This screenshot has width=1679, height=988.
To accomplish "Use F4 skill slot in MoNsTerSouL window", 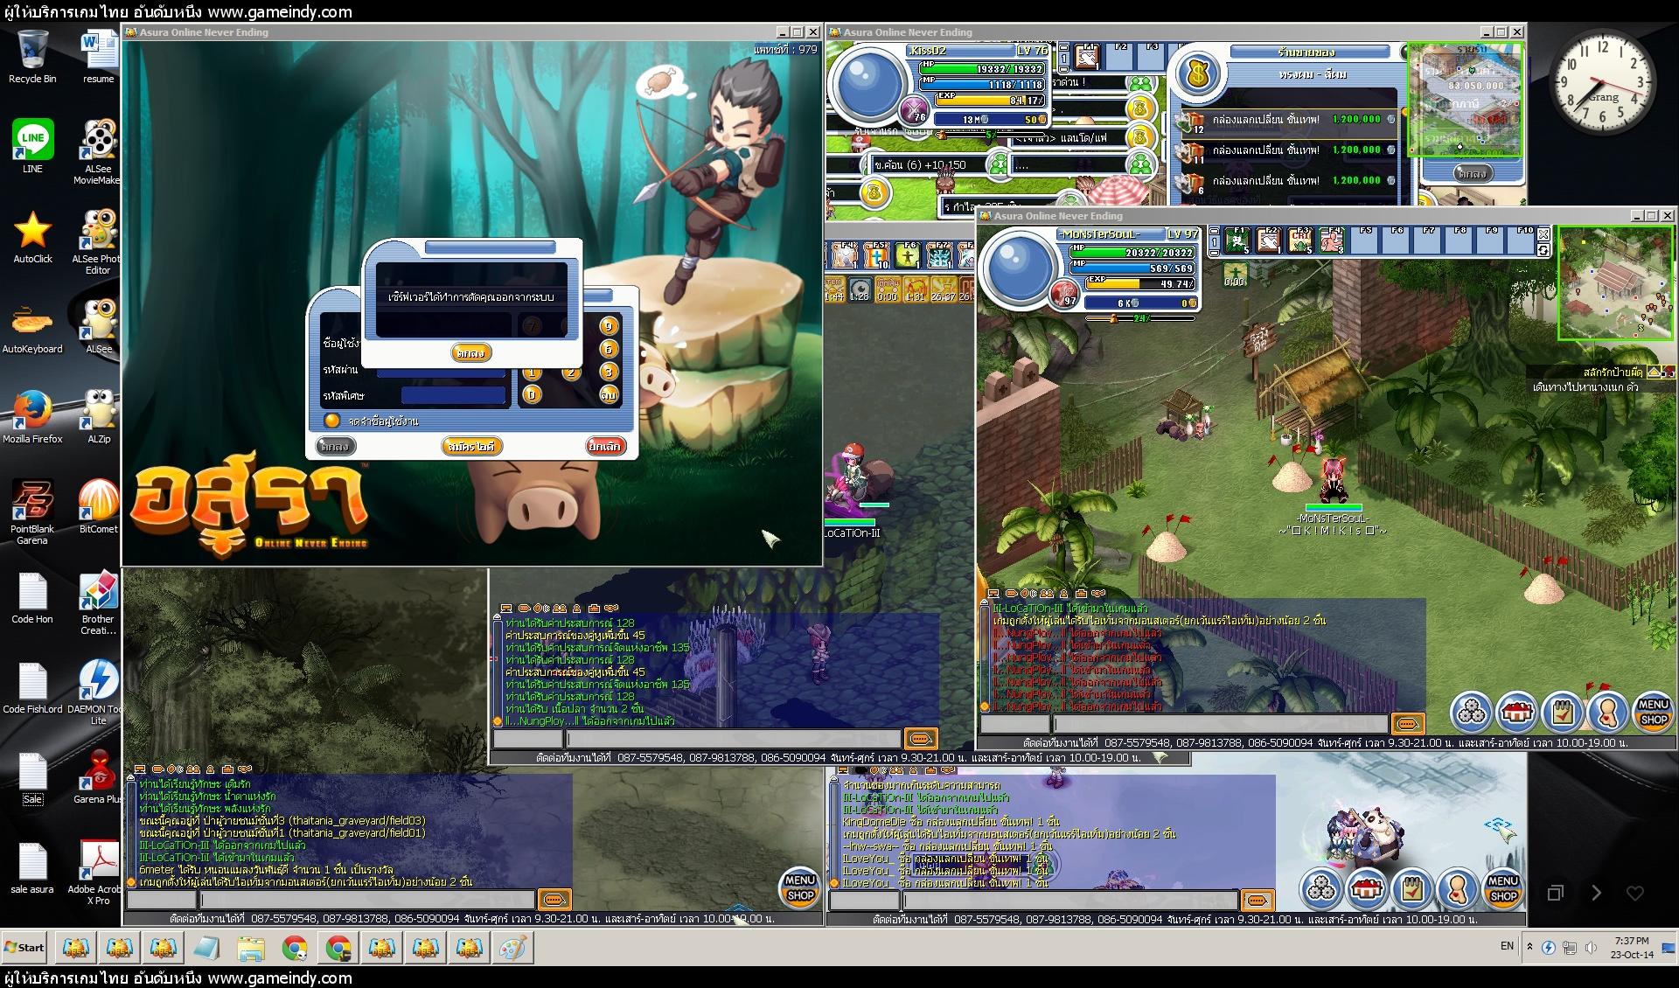I will tap(1332, 240).
